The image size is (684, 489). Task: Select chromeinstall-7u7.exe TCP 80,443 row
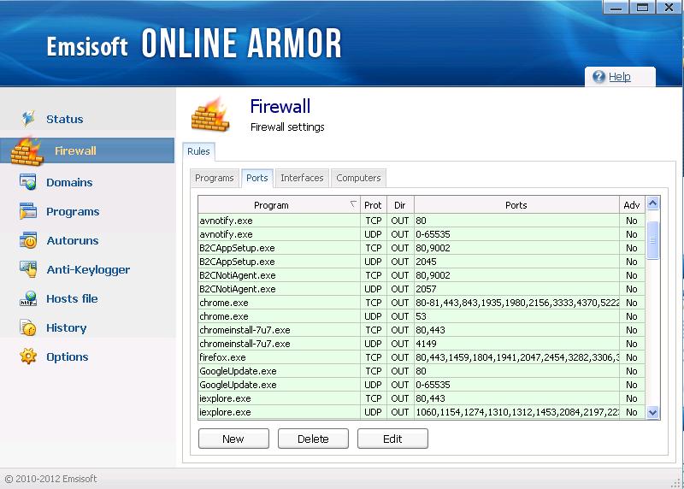click(x=422, y=330)
